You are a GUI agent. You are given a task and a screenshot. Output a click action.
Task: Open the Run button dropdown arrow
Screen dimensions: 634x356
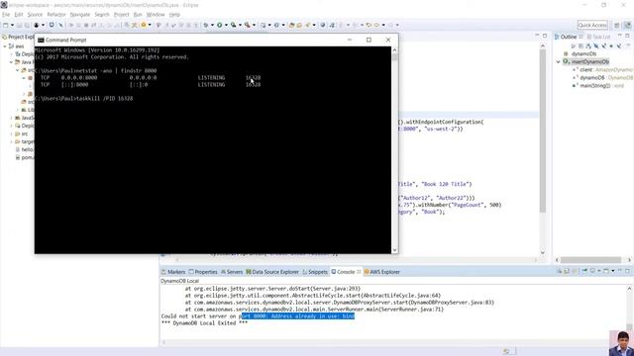pos(226,25)
